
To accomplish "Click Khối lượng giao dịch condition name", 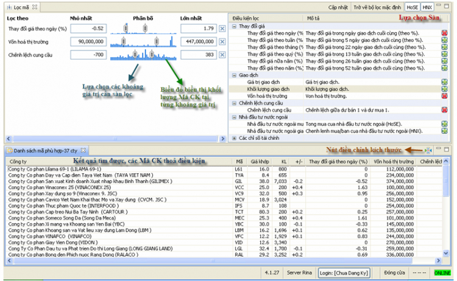I will click(x=268, y=89).
